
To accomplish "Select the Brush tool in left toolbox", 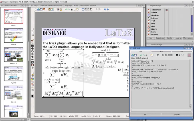I will pos(33,40).
